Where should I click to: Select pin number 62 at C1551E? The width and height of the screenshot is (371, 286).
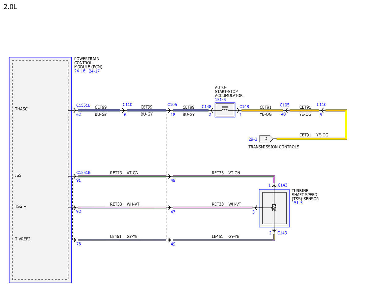(79, 114)
